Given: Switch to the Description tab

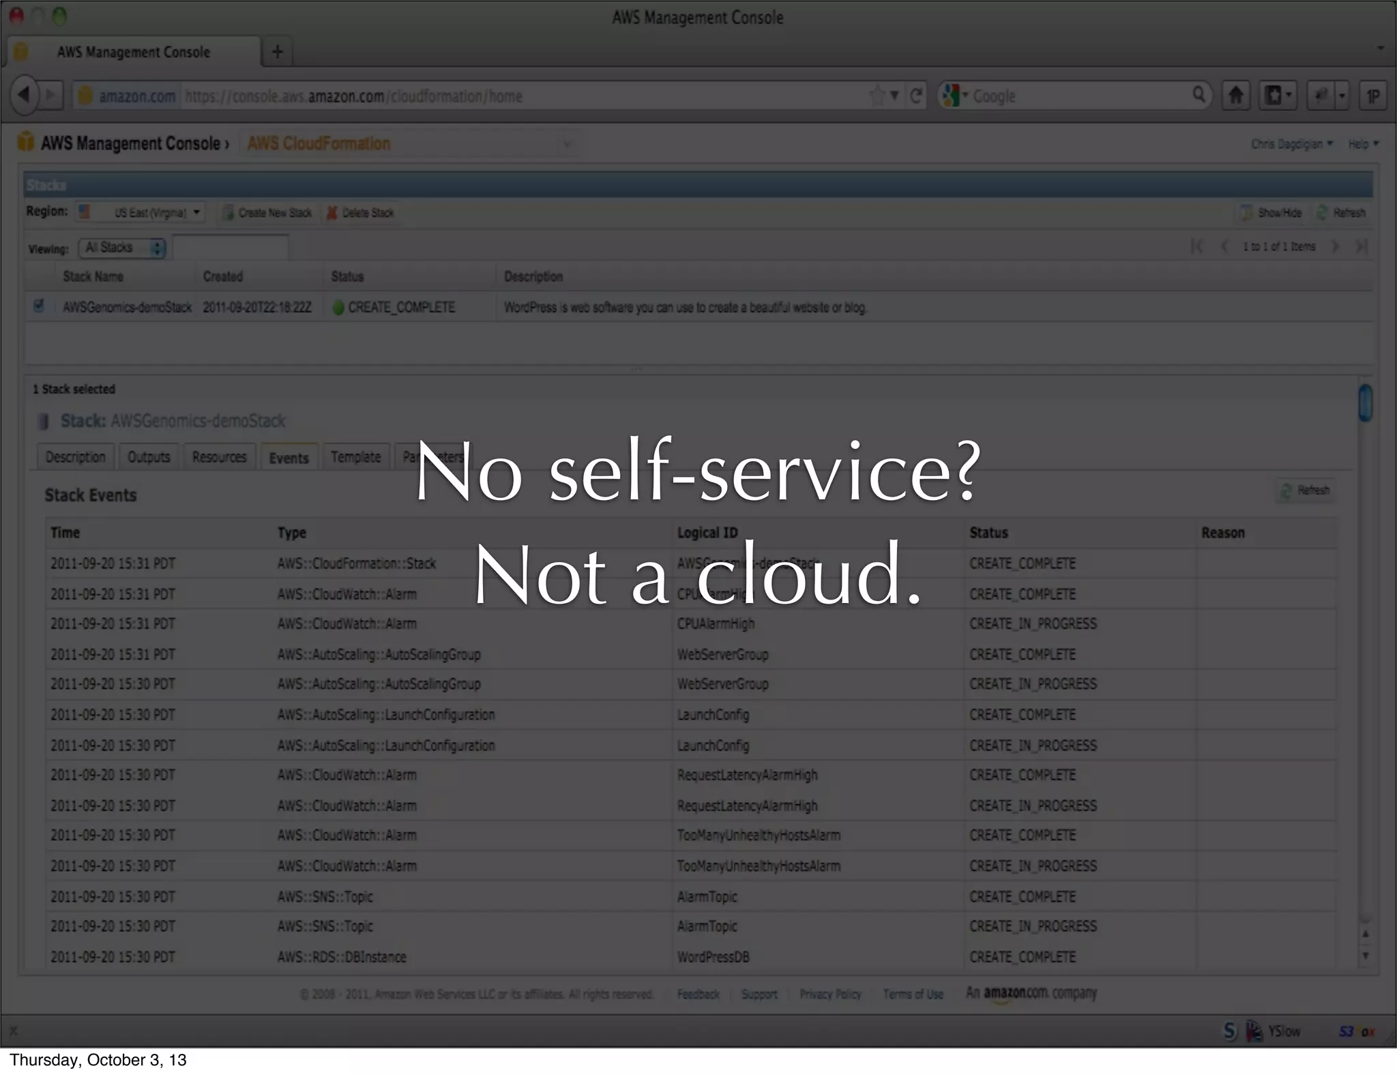Looking at the screenshot, I should coord(75,457).
